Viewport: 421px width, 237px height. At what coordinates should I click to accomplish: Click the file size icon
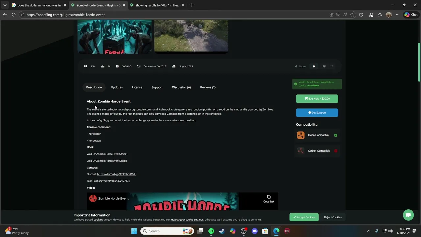coord(117,66)
